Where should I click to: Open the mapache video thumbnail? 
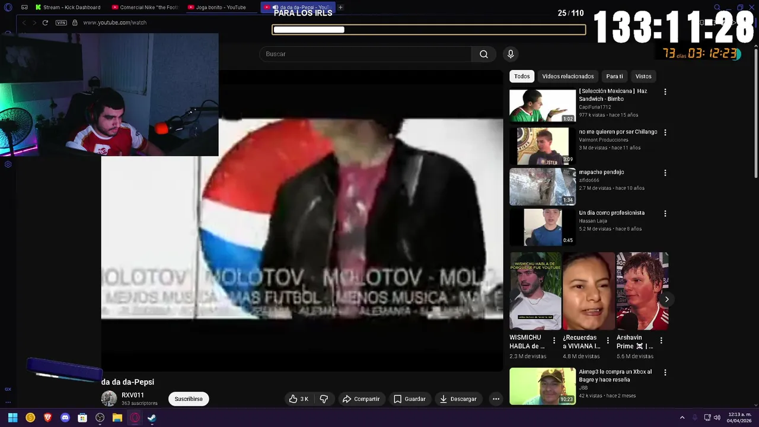click(543, 186)
